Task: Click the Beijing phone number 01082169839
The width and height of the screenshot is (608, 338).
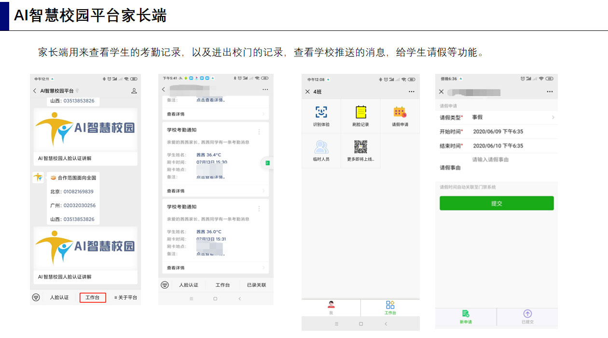Action: pos(79,192)
